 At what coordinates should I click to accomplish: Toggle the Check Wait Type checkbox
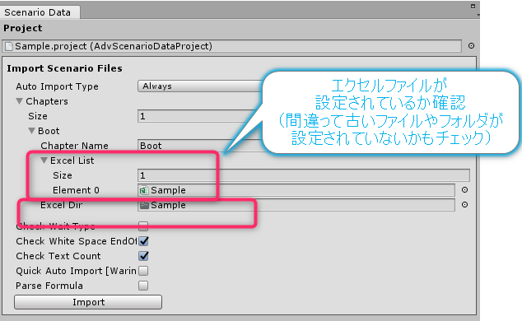[143, 226]
